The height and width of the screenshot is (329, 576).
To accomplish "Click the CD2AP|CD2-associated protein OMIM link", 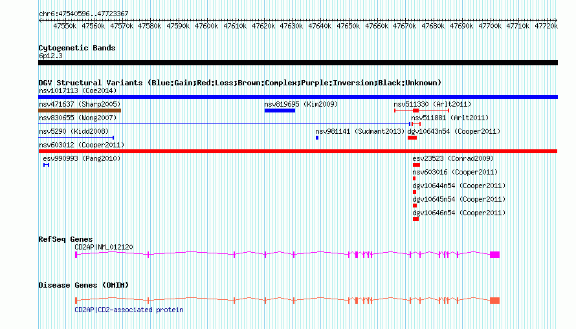I will tap(129, 310).
